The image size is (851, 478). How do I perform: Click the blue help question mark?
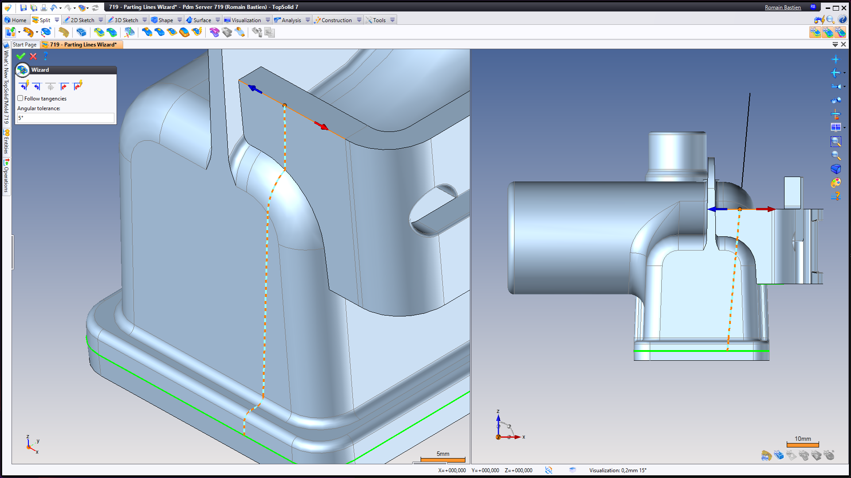46,56
